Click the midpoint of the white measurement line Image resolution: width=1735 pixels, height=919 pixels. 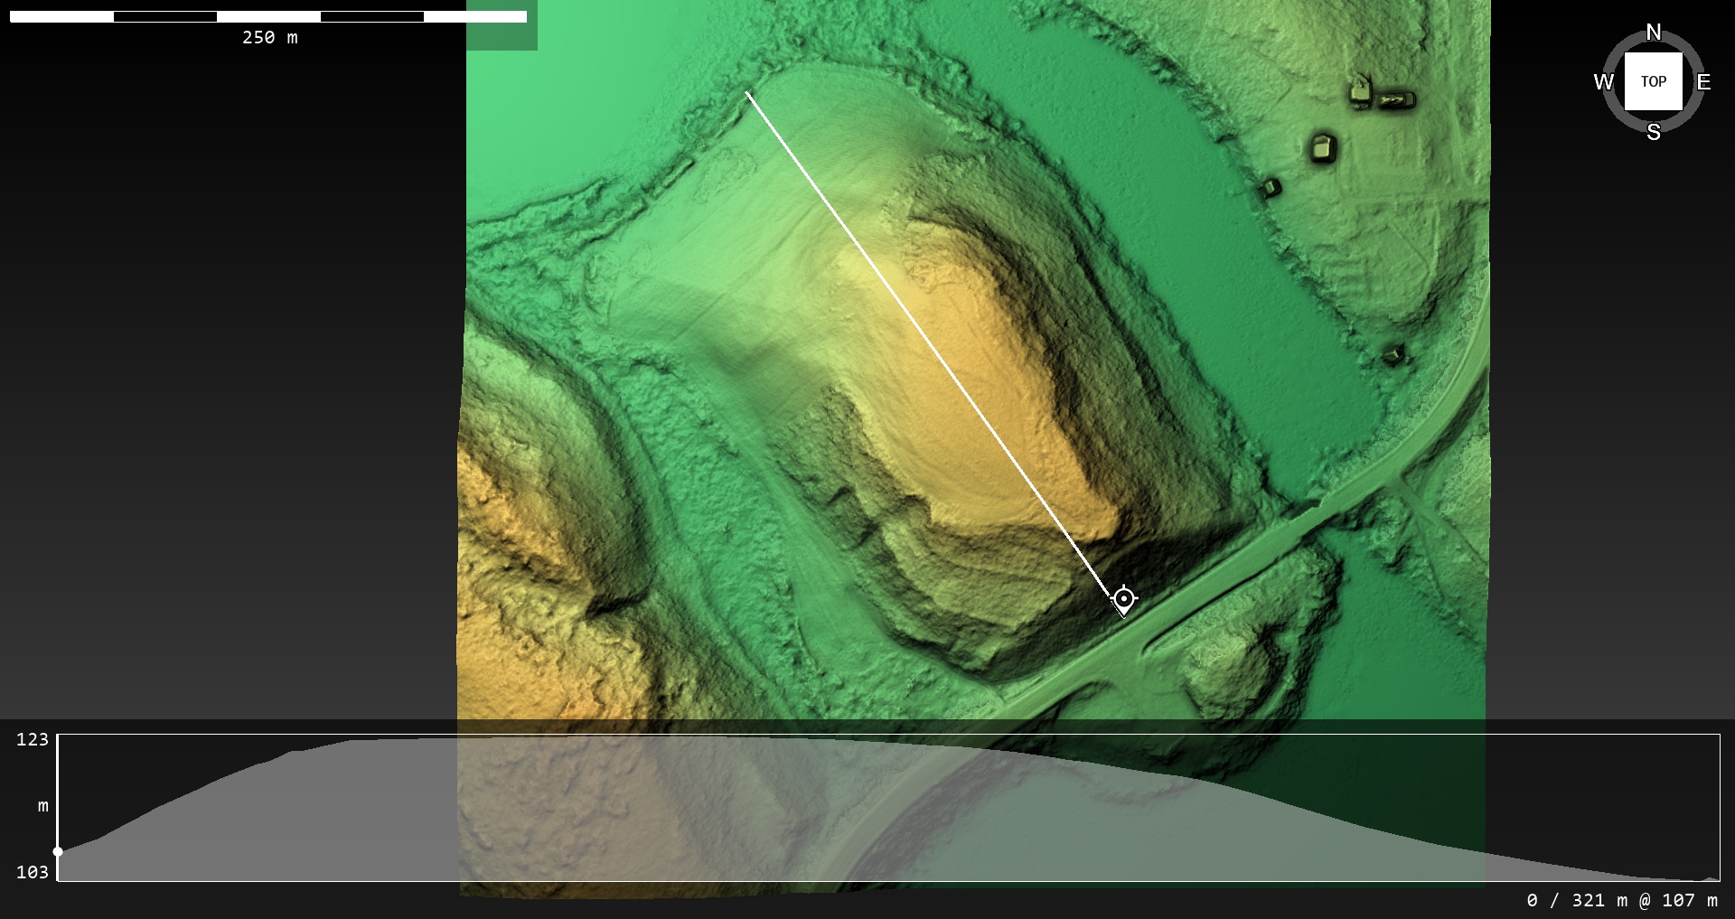934,345
